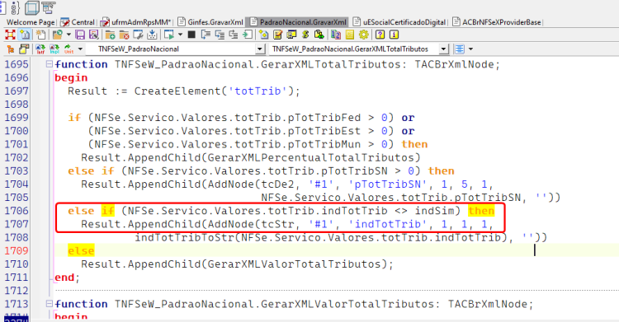Click line number 1709 in the gutter
The image size is (619, 322).
17,250
